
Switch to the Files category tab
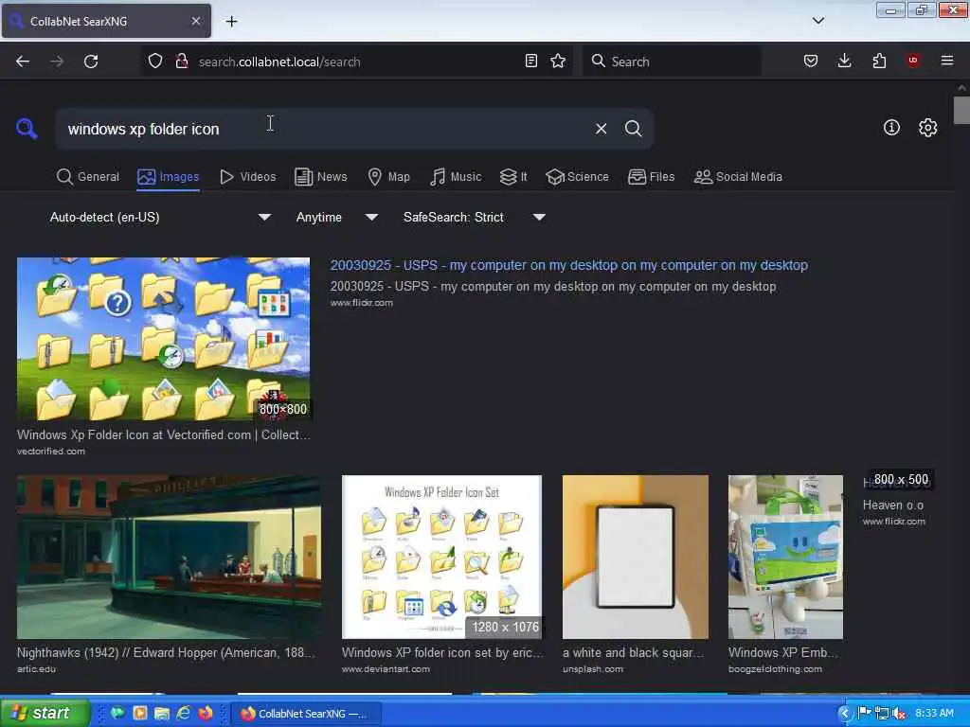[x=652, y=177]
